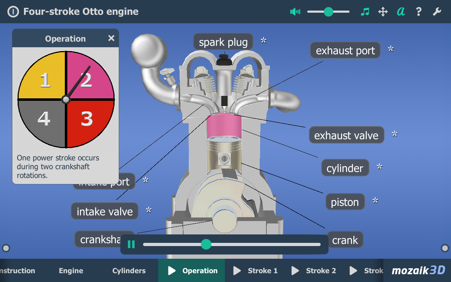Screen dimensions: 451x282
Task: Click the asterisk next to exhaust valve
Action: pos(395,134)
